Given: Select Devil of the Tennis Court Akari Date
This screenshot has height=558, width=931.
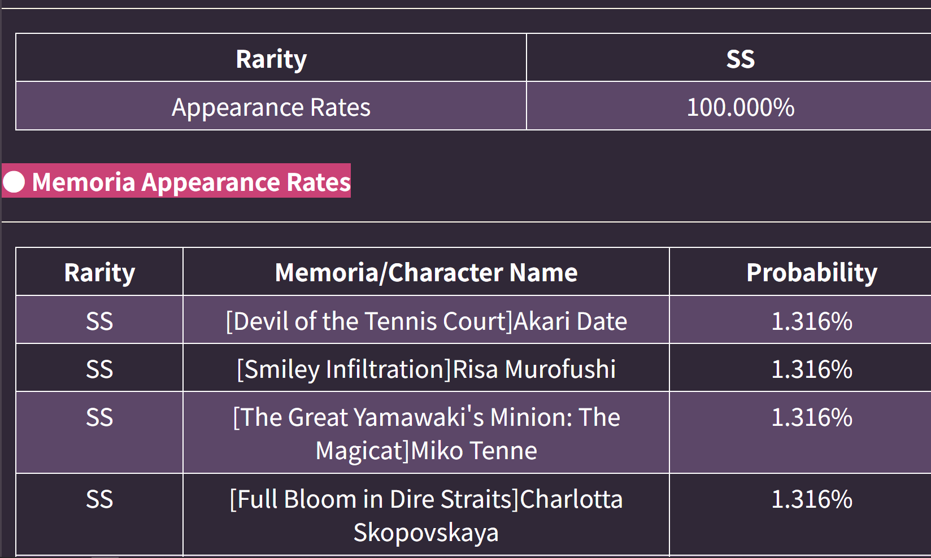Looking at the screenshot, I should click(426, 321).
